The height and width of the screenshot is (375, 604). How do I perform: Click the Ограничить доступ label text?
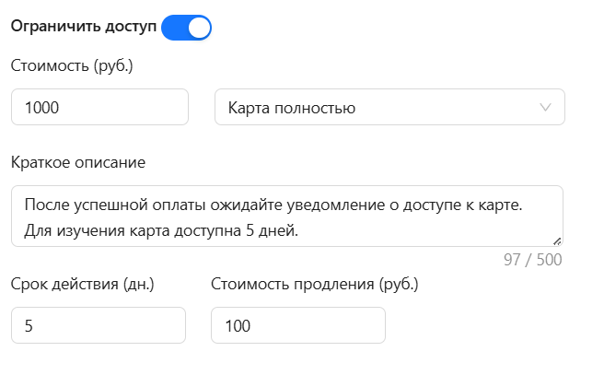click(84, 28)
